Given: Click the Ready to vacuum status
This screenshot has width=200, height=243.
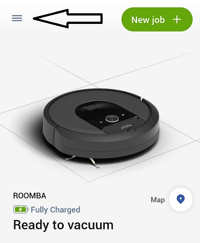Looking at the screenshot, I should [x=63, y=225].
